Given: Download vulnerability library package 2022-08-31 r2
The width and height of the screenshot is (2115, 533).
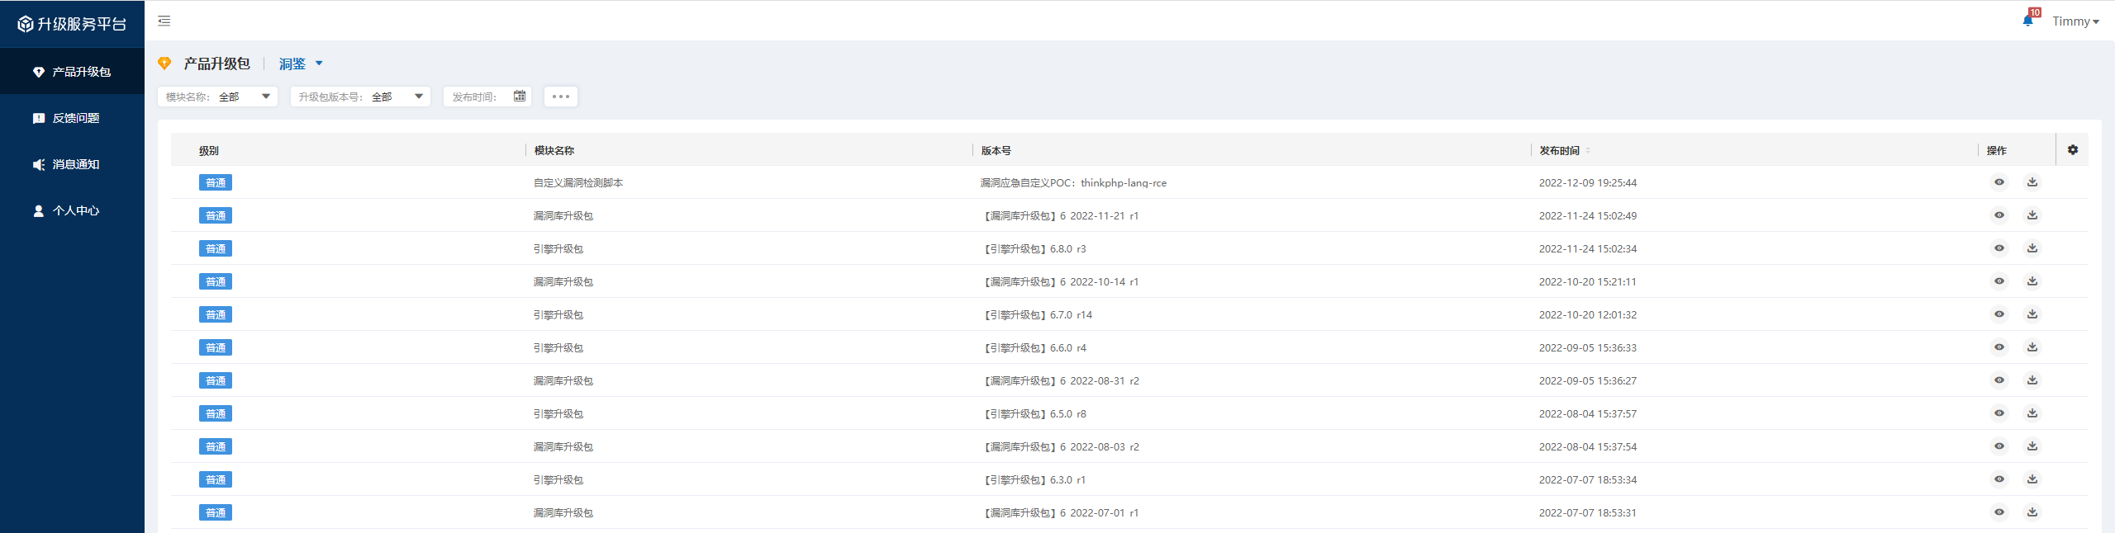Looking at the screenshot, I should point(2032,380).
